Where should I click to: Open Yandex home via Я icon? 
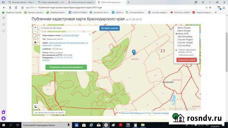[x=10, y=7]
